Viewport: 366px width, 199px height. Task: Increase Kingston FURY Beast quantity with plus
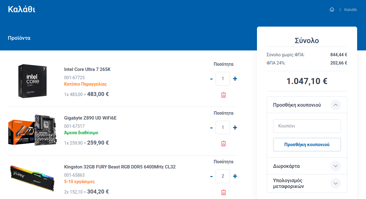point(235,176)
